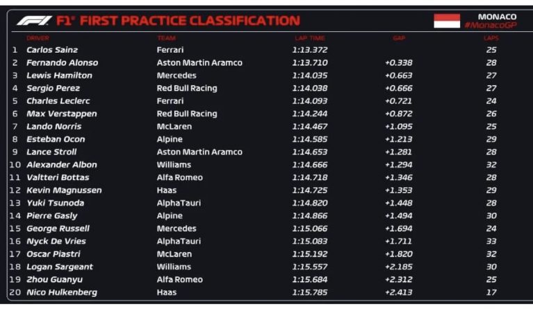Click the GAP column header
533x309 pixels.
coord(399,38)
